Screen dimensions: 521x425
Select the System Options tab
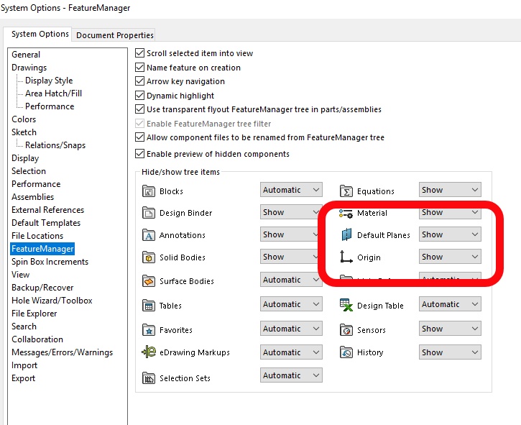40,34
